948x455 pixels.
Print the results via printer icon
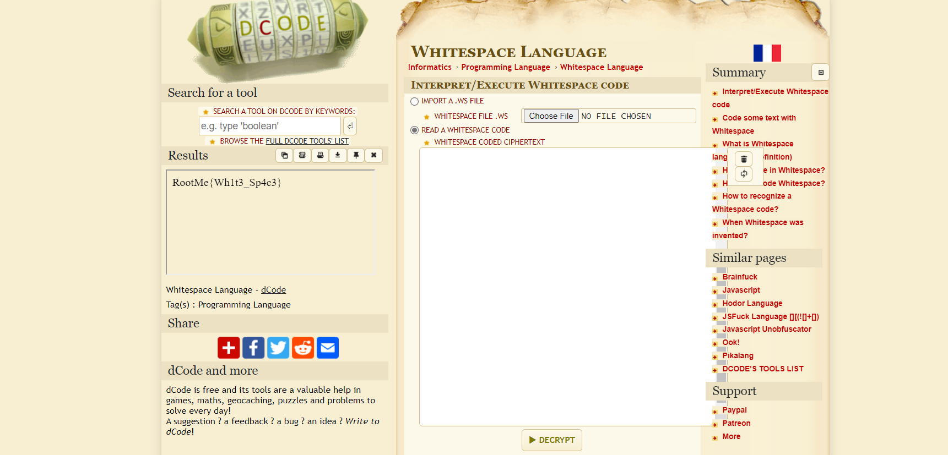pyautogui.click(x=320, y=155)
